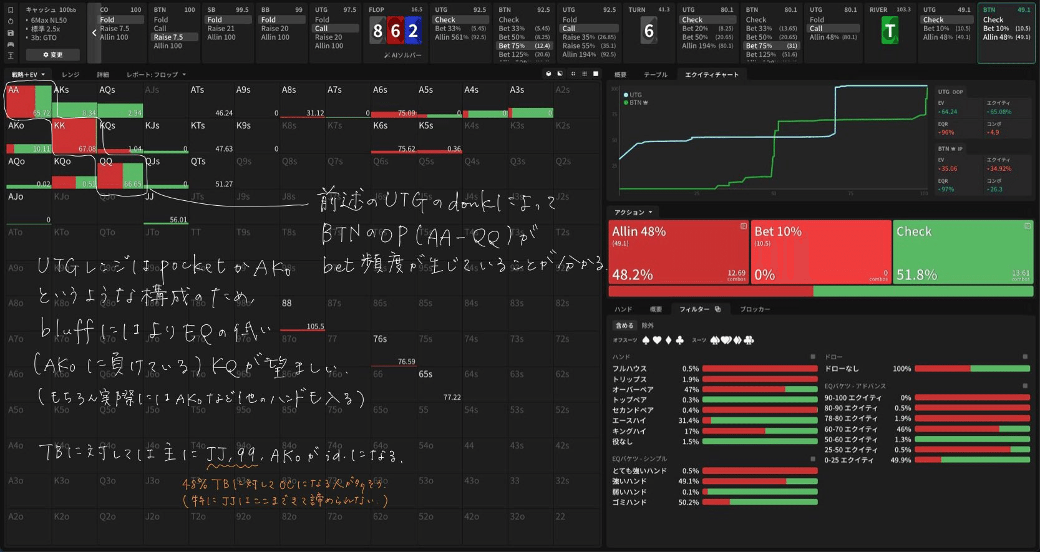Switch to the テーブル tab
This screenshot has height=552, width=1040.
coord(655,75)
